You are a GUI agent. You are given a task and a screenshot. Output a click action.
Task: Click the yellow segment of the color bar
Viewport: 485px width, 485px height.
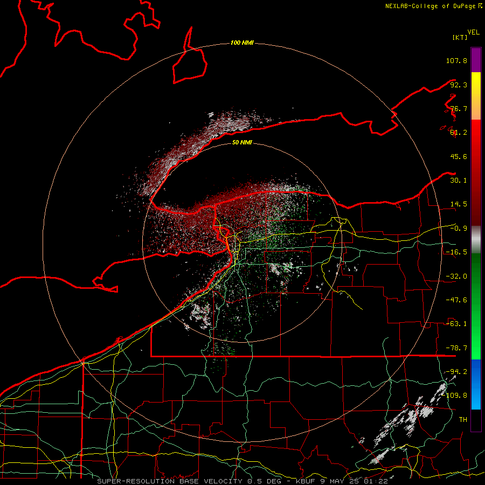[x=476, y=96]
